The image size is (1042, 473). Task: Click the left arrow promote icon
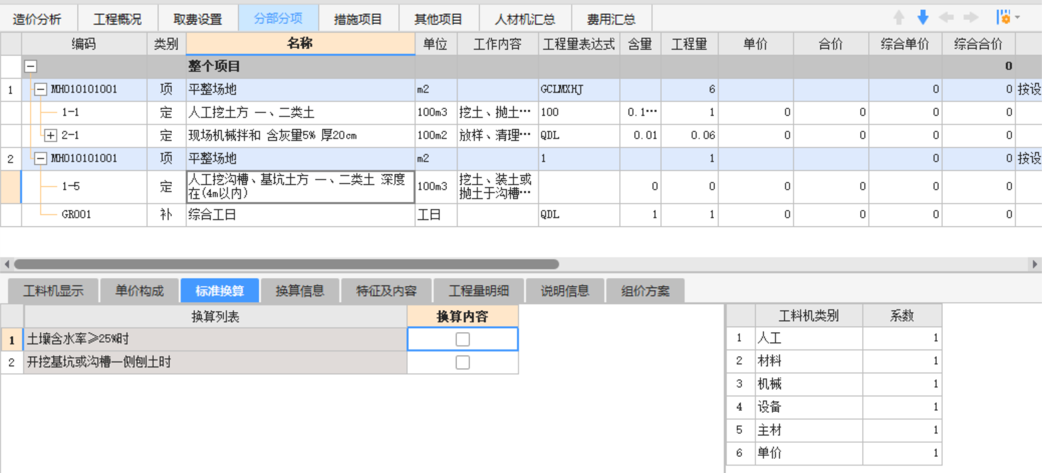(x=946, y=18)
